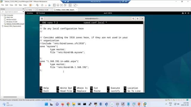Open the View menu
Image resolution: width=191 pixels, height=107 pixels.
(11, 5)
